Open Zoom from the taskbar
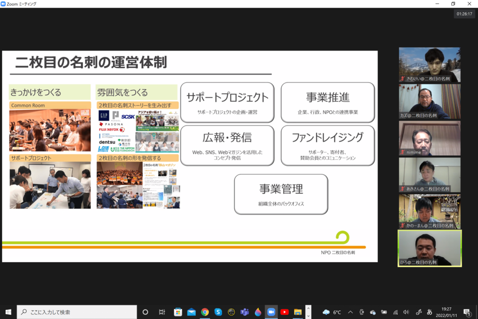Screen dimensions: 478x319 click(x=271, y=312)
